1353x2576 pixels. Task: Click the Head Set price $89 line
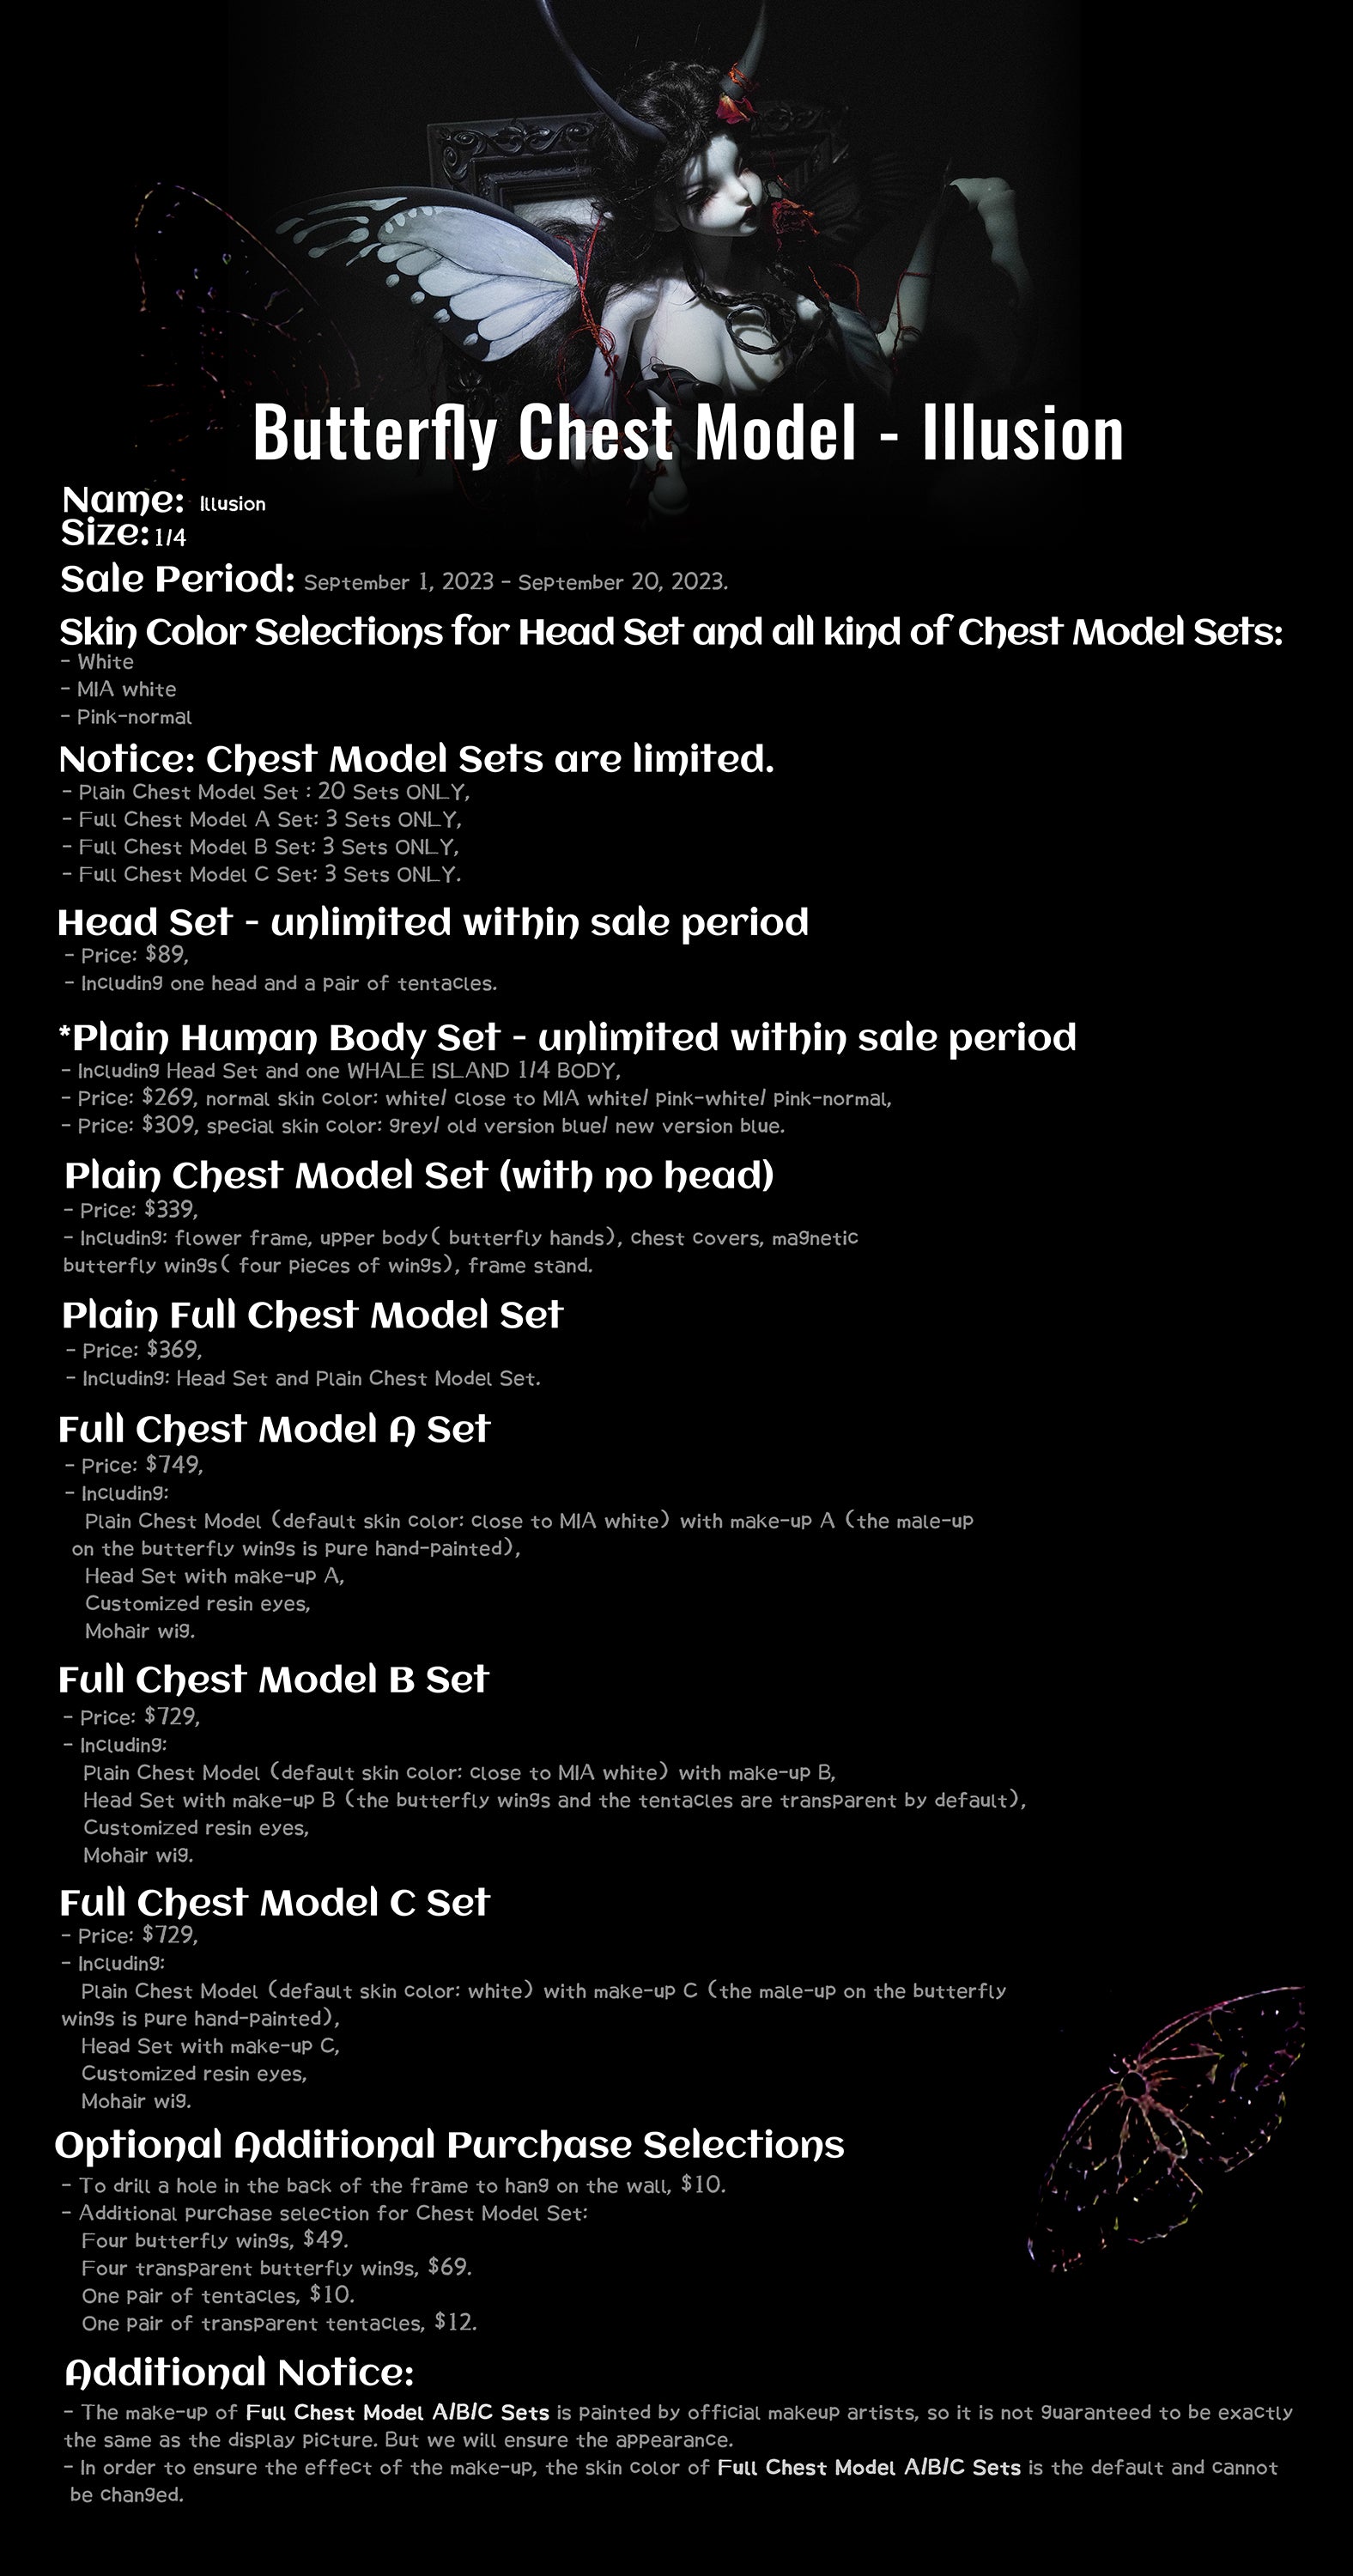[x=126, y=955]
